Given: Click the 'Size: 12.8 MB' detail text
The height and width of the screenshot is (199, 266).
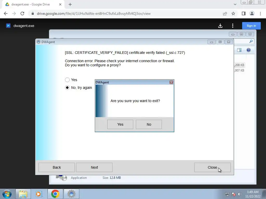Looking at the screenshot, I should [112, 178].
